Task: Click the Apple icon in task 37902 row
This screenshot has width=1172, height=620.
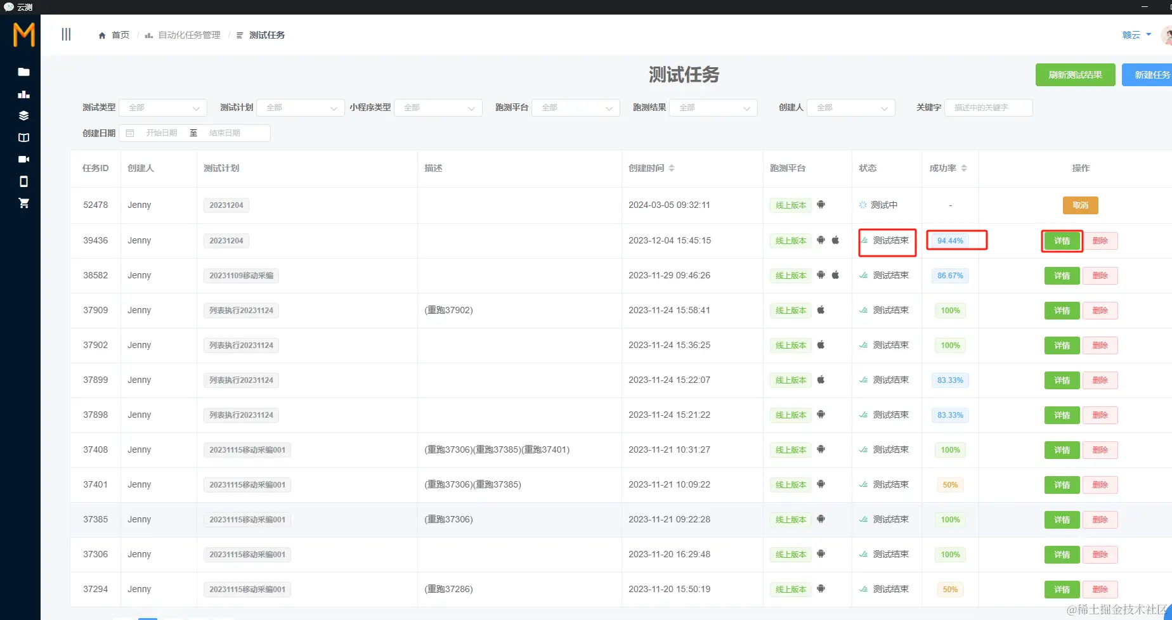Action: coord(821,344)
